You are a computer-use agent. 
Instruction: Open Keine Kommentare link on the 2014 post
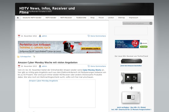click(x=98, y=36)
